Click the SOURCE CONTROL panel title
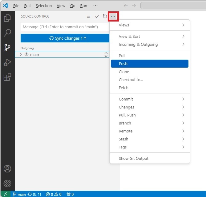The height and width of the screenshot is (197, 206). click(35, 16)
